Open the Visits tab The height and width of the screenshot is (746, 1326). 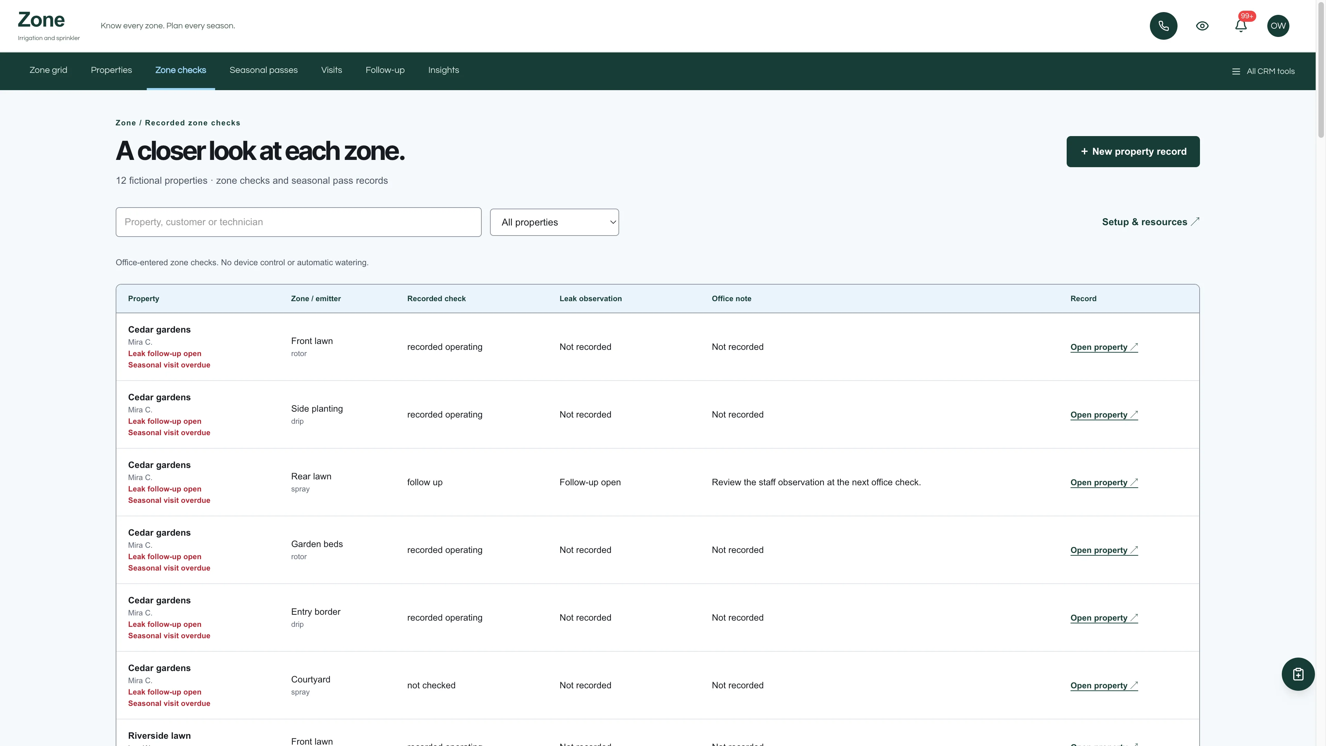(x=331, y=70)
